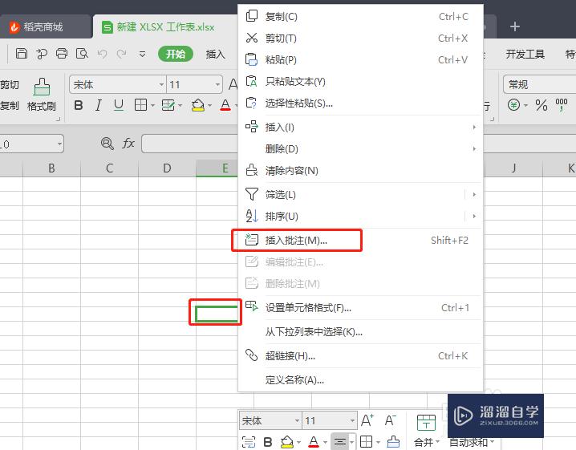Open the ribbon font name dropdown
The height and width of the screenshot is (450, 576).
161,85
